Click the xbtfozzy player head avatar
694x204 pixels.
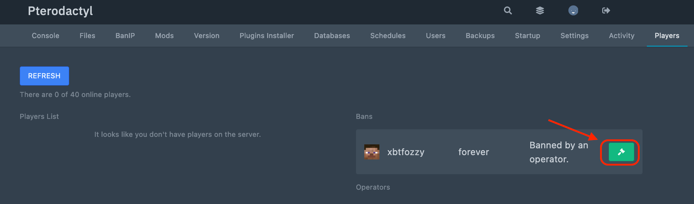pos(372,152)
